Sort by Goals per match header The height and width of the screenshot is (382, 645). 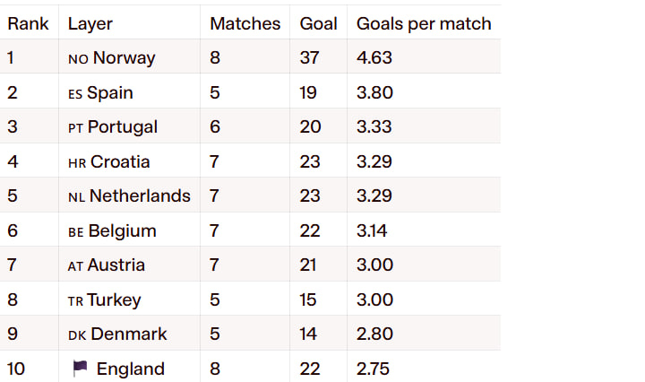pos(424,23)
